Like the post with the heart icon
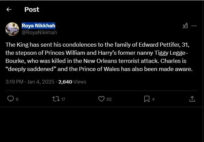The width and height of the screenshot is (204, 142). [x=101, y=99]
